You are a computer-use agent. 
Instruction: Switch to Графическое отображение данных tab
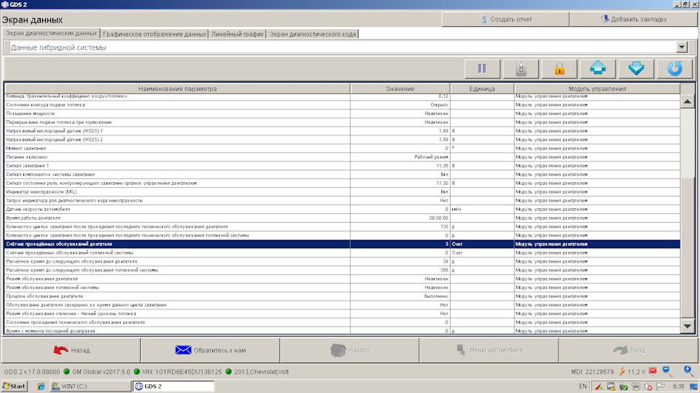155,34
